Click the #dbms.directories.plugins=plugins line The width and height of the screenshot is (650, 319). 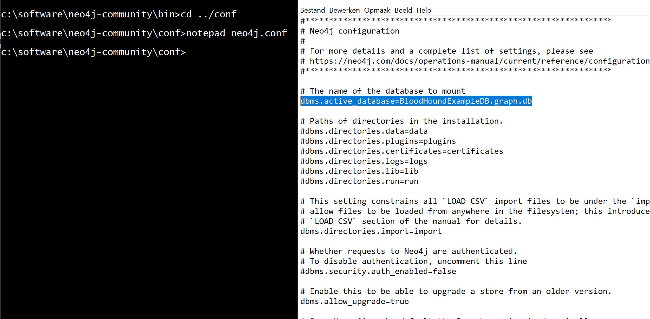click(x=378, y=141)
